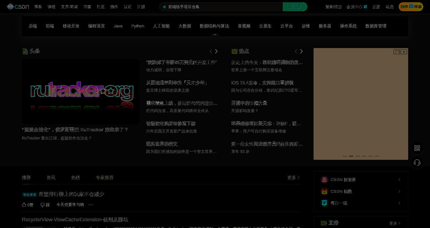Open 课程 in top navigation
Viewport: 430px width, 228px height.
[x=51, y=7]
